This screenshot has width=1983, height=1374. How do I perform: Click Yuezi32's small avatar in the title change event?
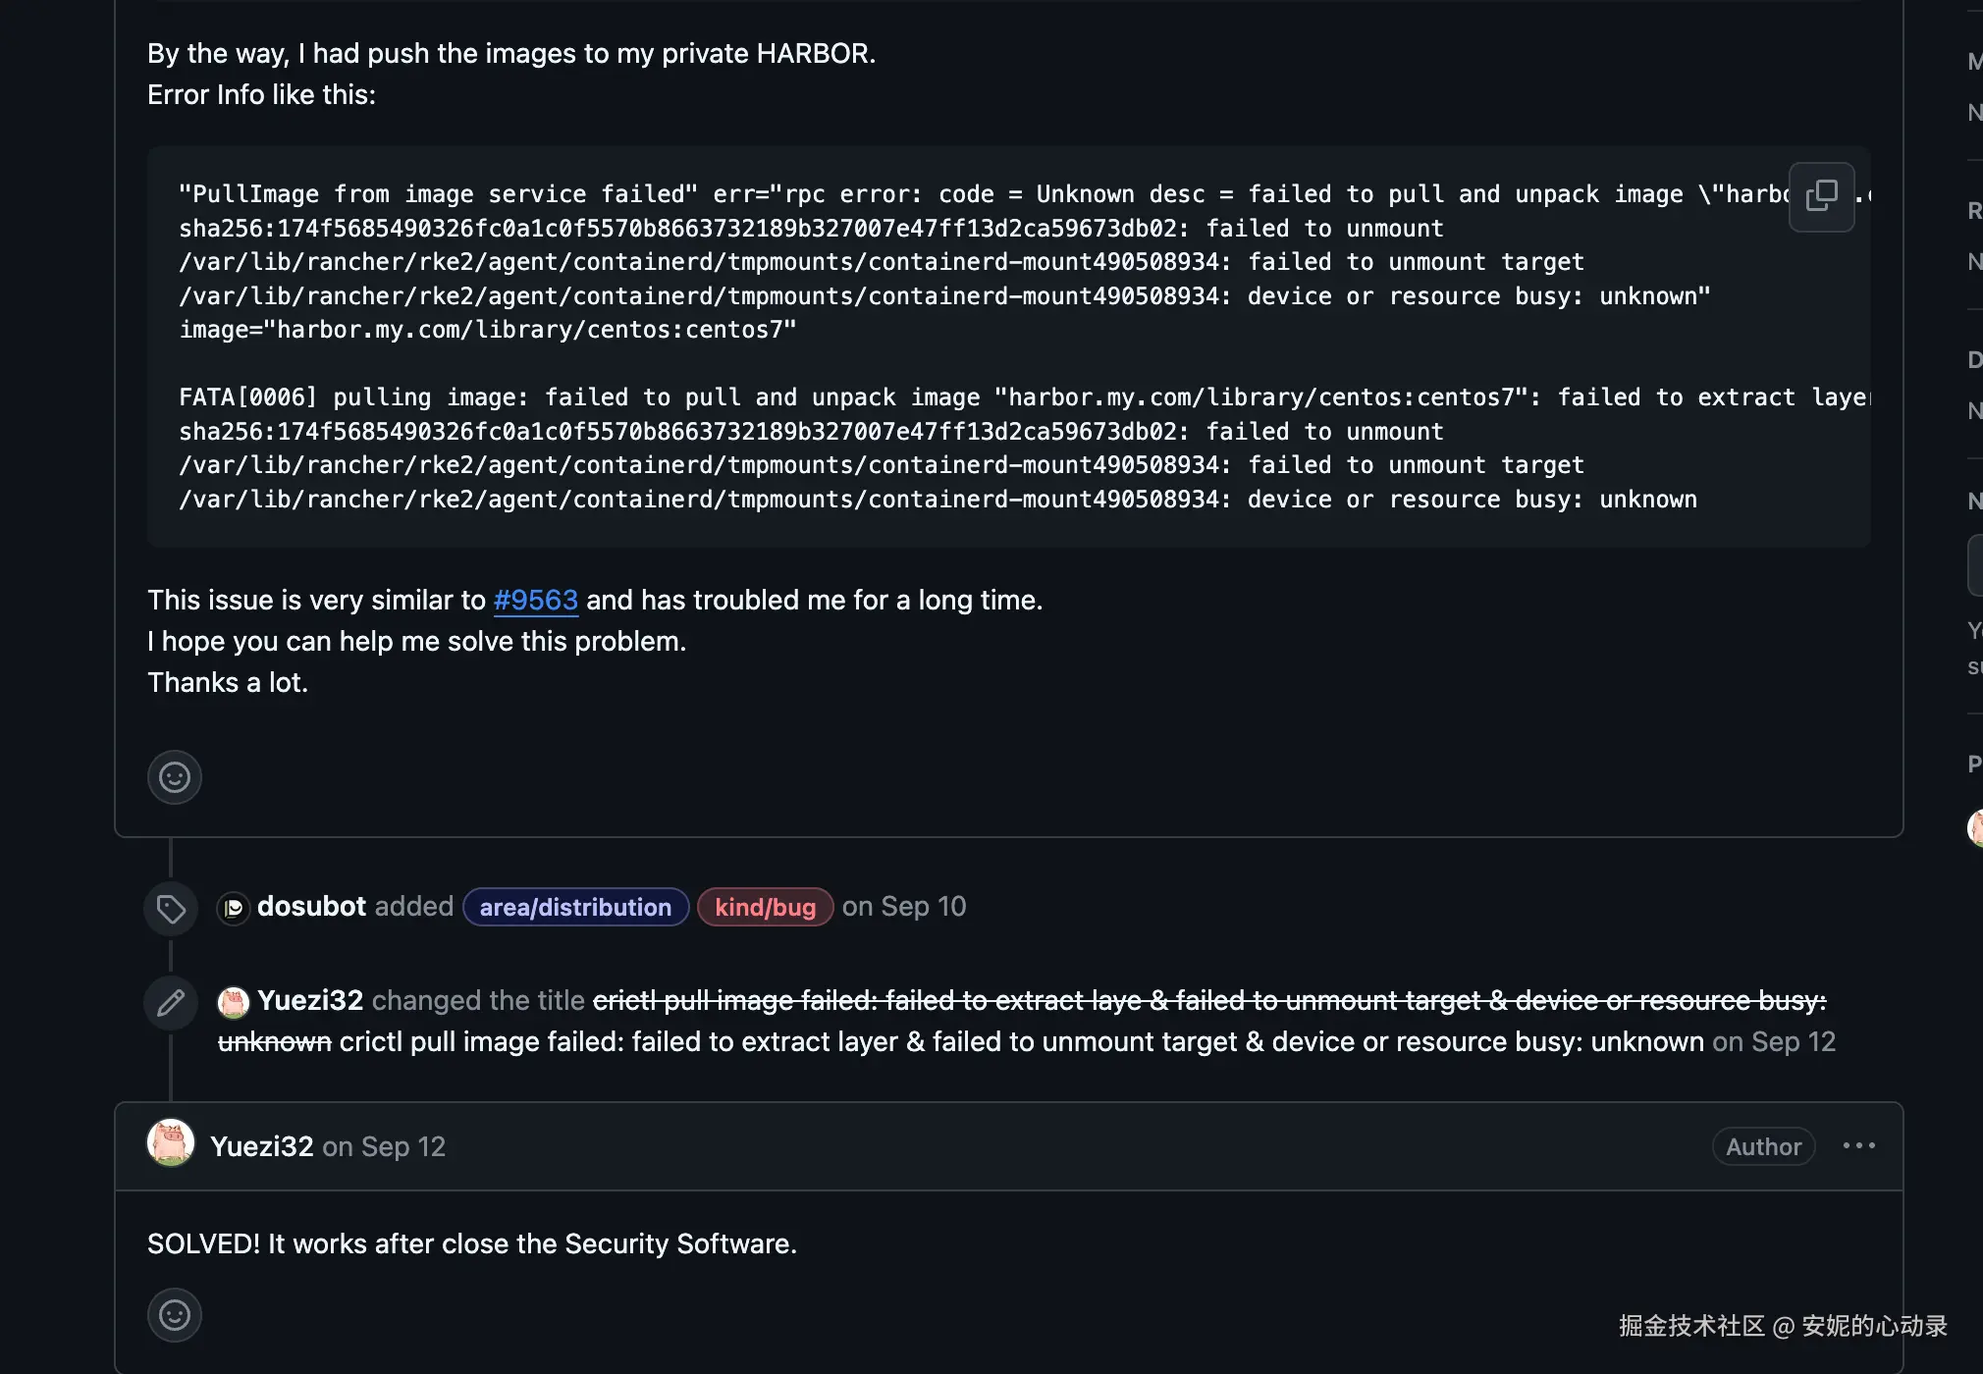coord(234,1002)
